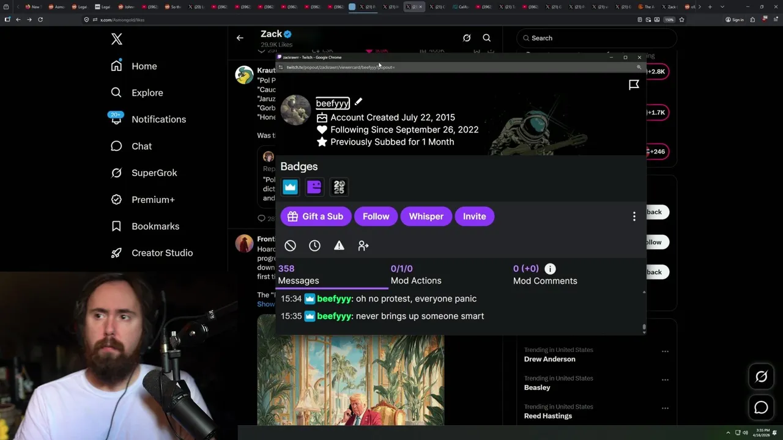Screen dimensions: 783x440
Task: Open Premium+ in X sidebar
Action: pos(143,200)
